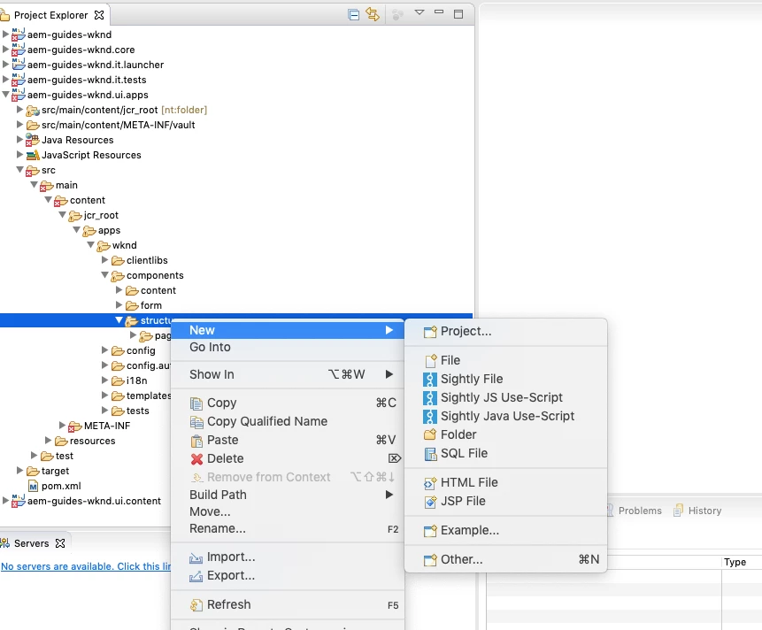The width and height of the screenshot is (762, 630).
Task: Choose New in the context menu
Action: [x=288, y=330]
